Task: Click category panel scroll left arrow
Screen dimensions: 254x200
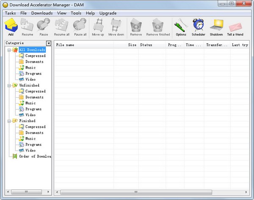Action: point(8,192)
